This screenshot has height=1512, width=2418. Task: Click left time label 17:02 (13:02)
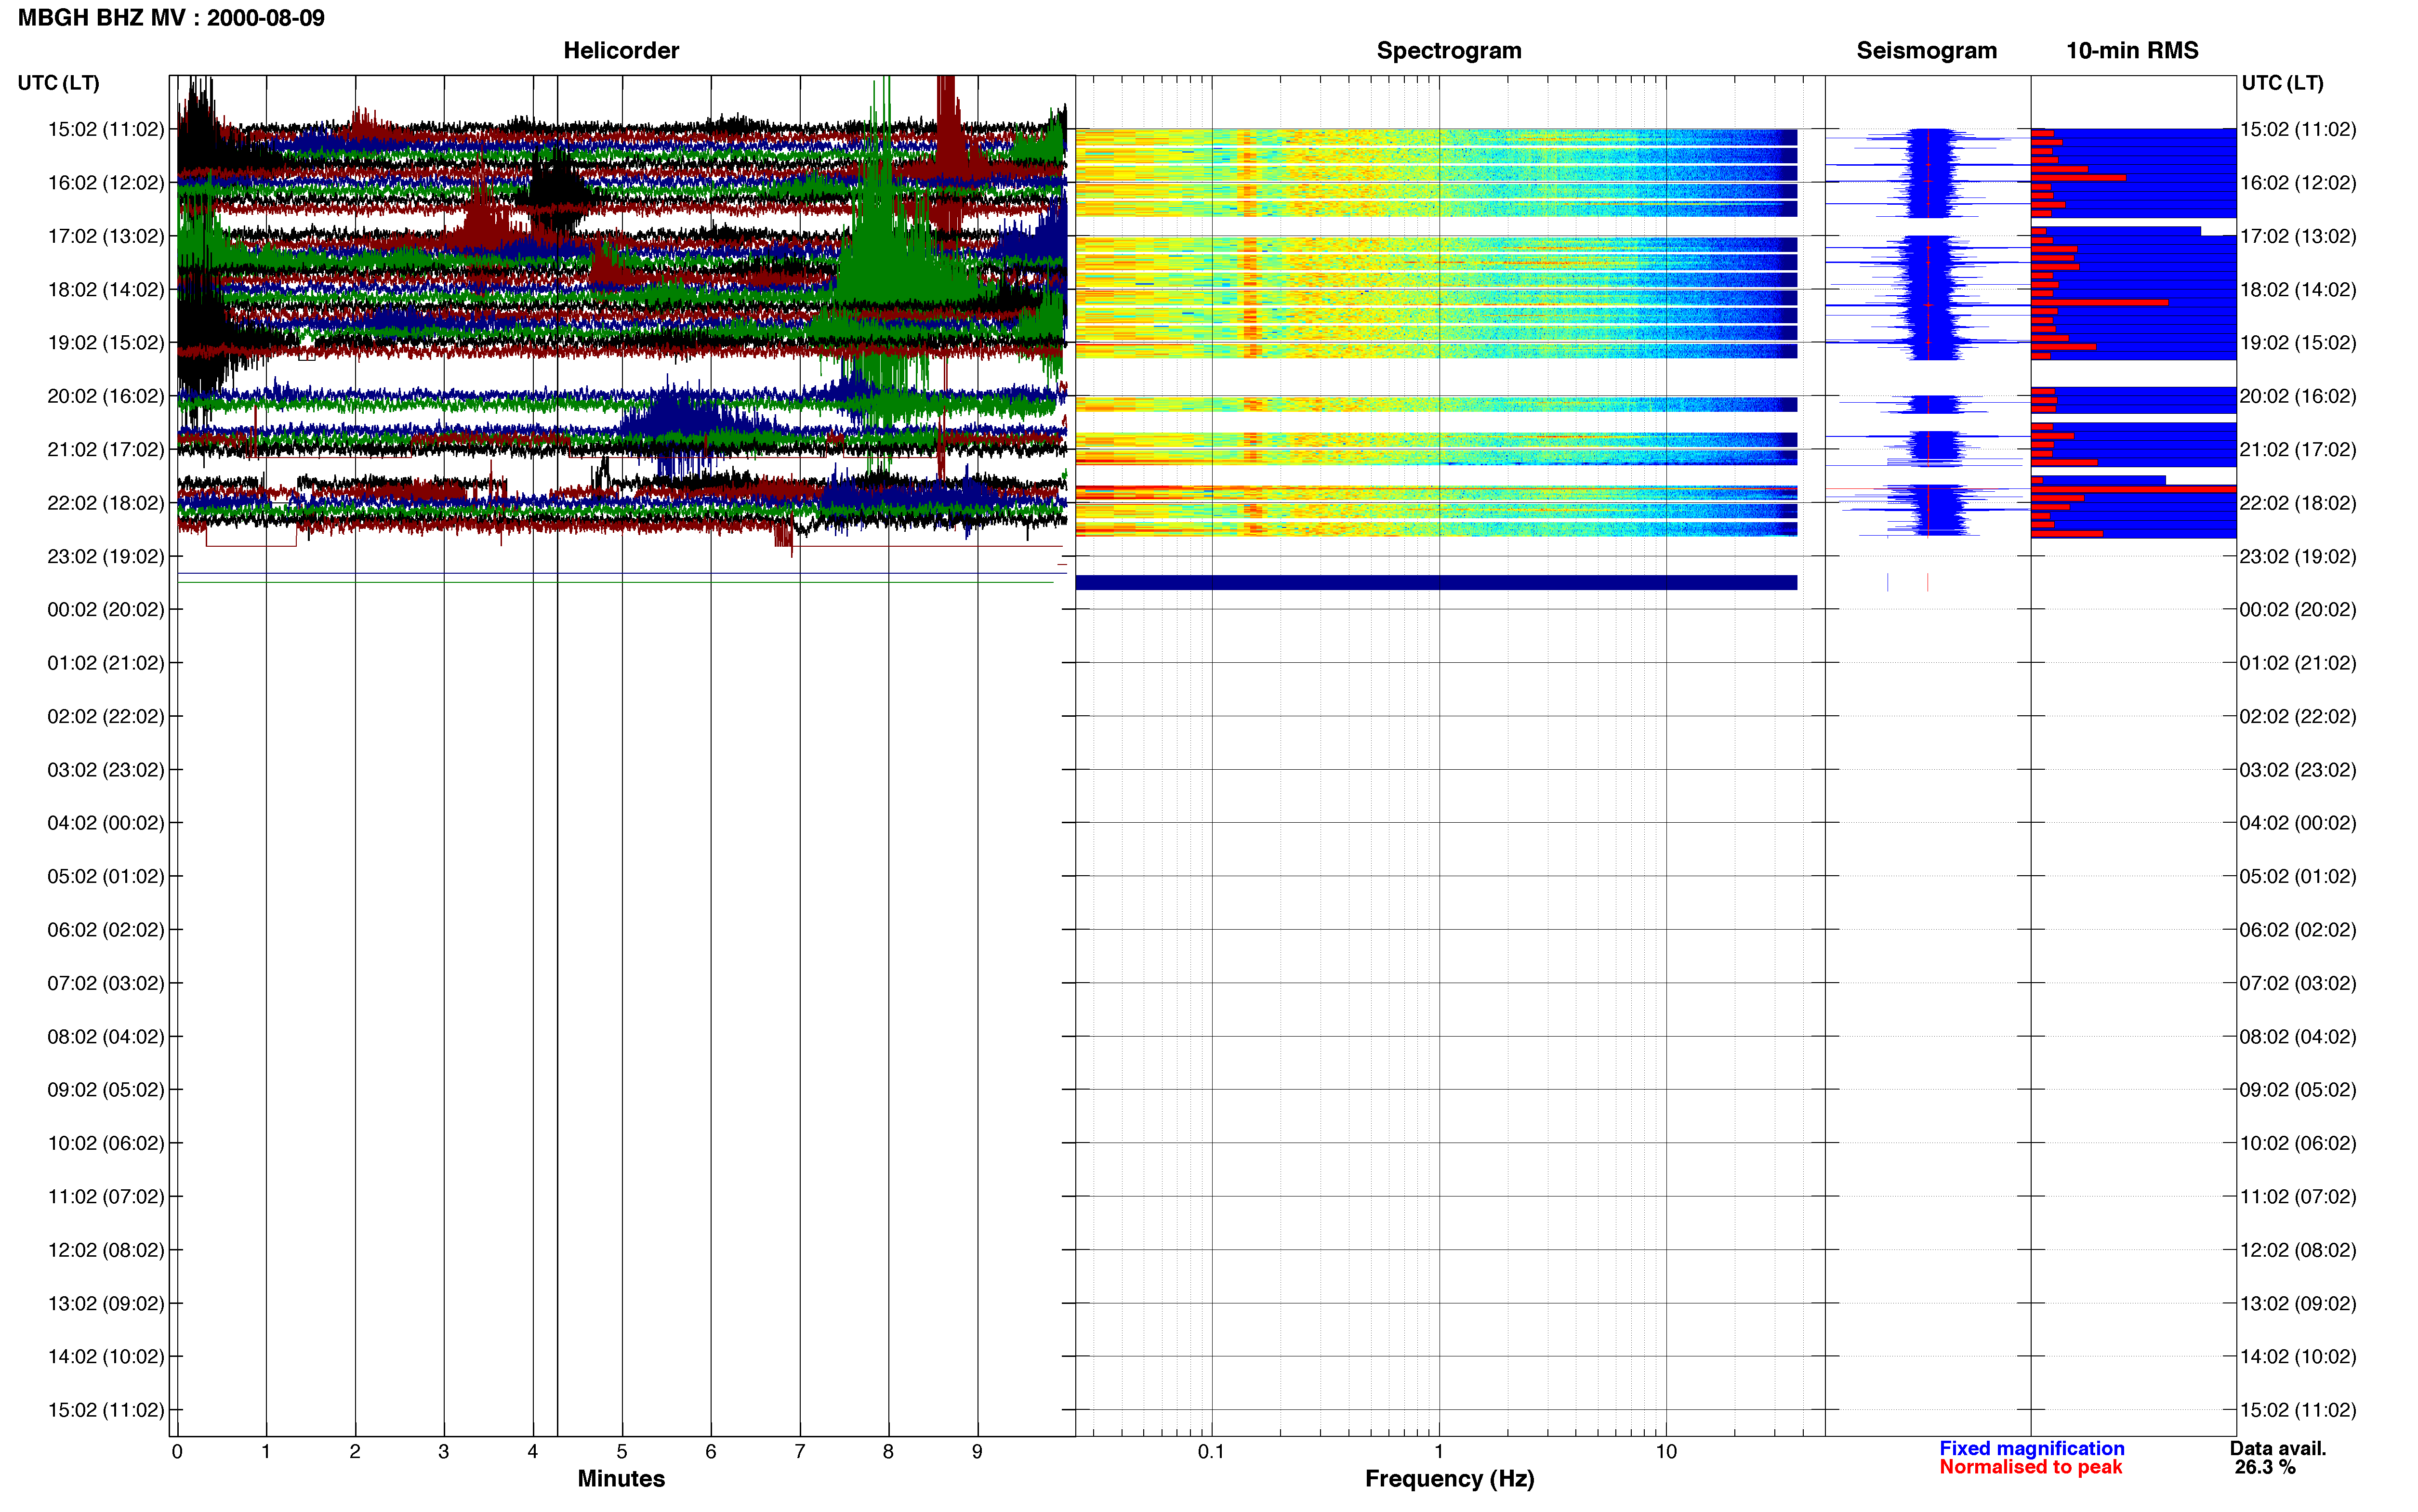click(x=106, y=236)
